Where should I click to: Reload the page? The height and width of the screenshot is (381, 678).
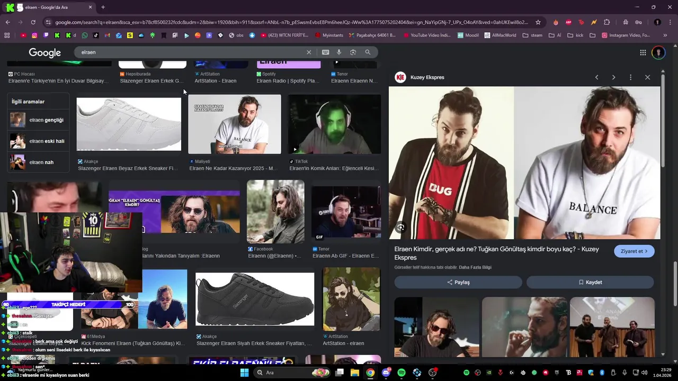point(33,22)
